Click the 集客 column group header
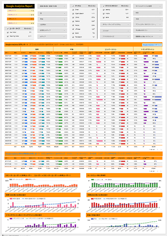The image size is (167, 236). pyautogui.click(x=37, y=49)
